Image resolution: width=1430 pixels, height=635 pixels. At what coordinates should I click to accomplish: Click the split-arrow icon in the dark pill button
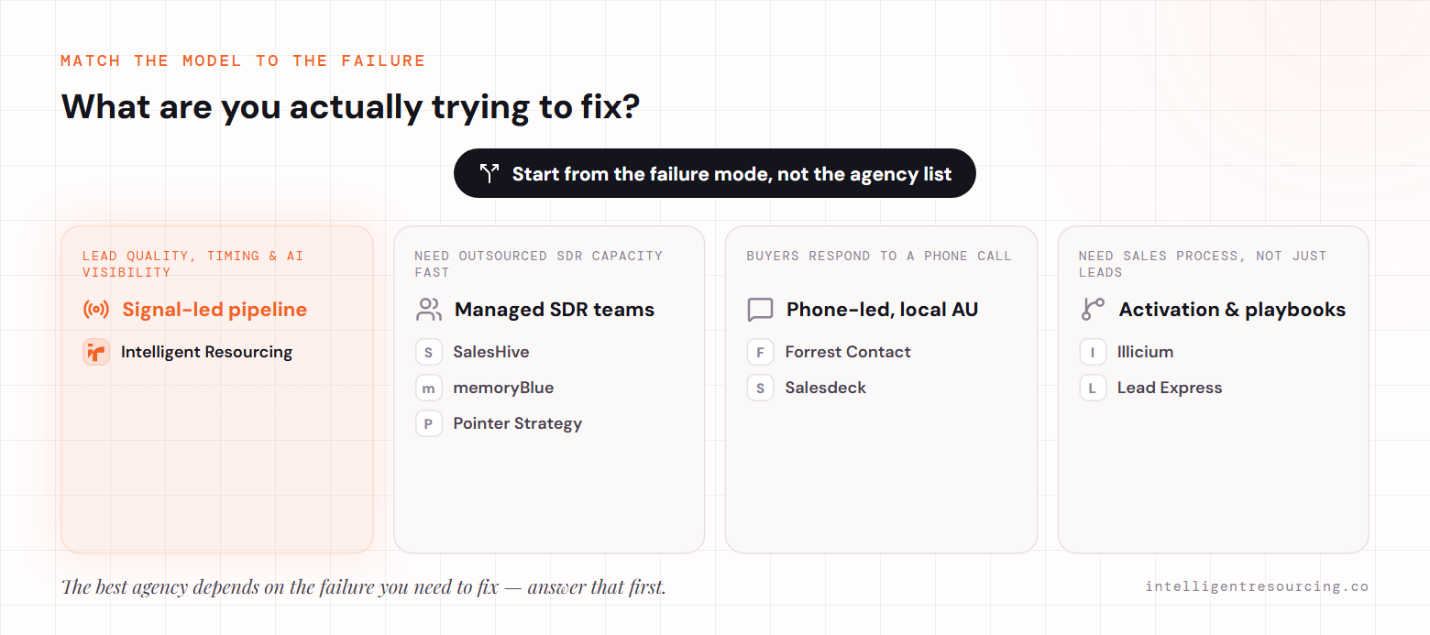(489, 173)
